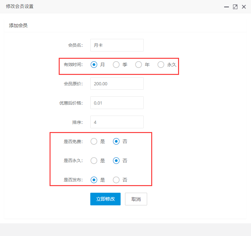Select 年 for 有效时间
The height and width of the screenshot is (236, 251).
point(139,64)
